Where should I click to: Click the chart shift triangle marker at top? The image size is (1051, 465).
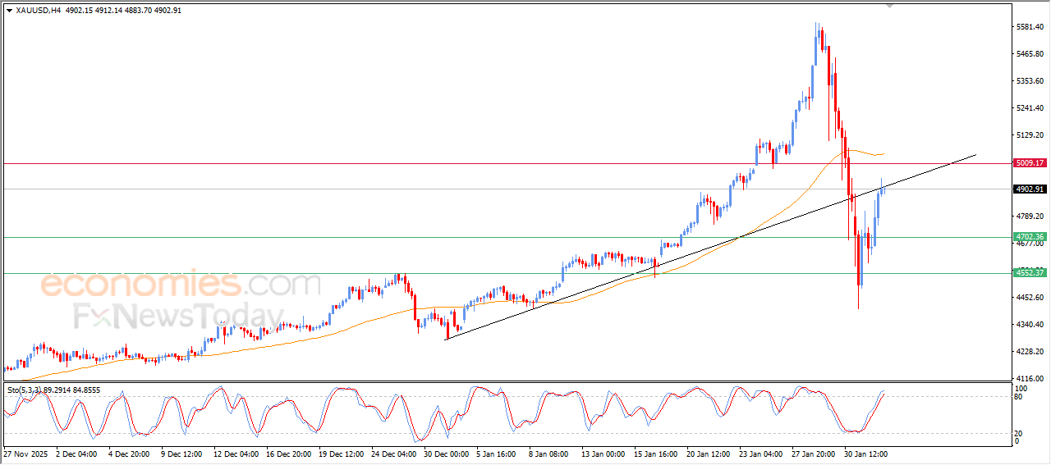pos(890,6)
